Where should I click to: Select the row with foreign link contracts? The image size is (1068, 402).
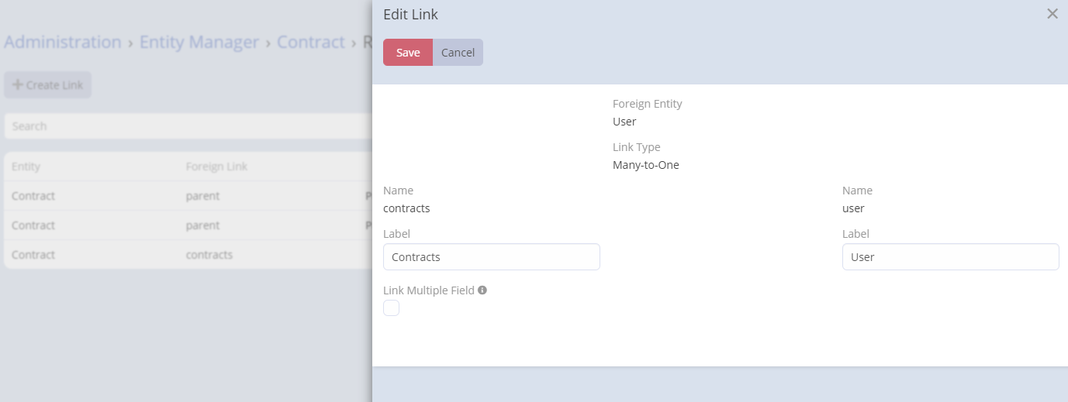(186, 255)
